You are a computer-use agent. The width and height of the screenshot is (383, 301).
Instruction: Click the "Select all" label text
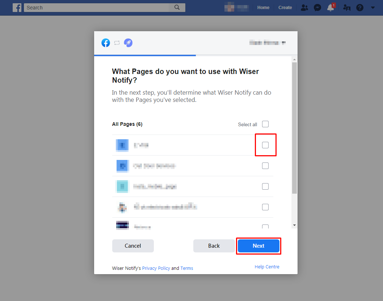248,124
